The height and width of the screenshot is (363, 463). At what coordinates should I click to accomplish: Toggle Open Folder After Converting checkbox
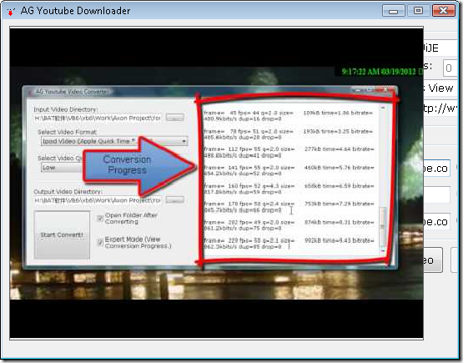100,219
